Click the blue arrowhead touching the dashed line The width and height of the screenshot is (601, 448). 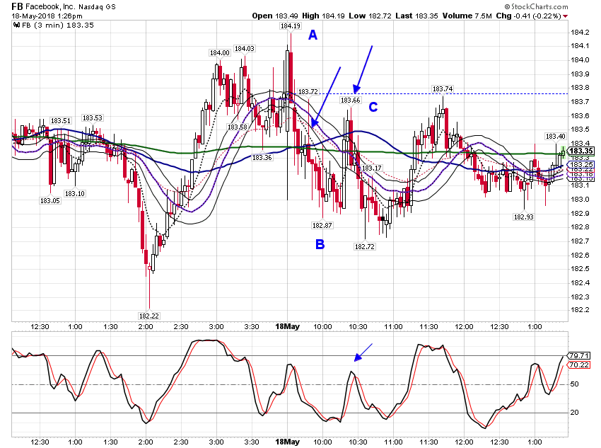pos(357,90)
